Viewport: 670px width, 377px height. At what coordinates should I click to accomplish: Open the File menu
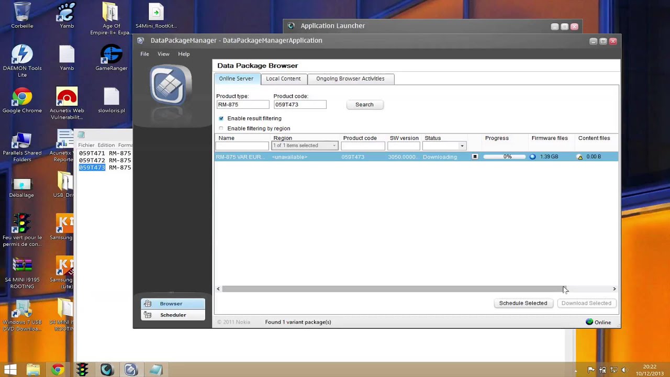144,54
